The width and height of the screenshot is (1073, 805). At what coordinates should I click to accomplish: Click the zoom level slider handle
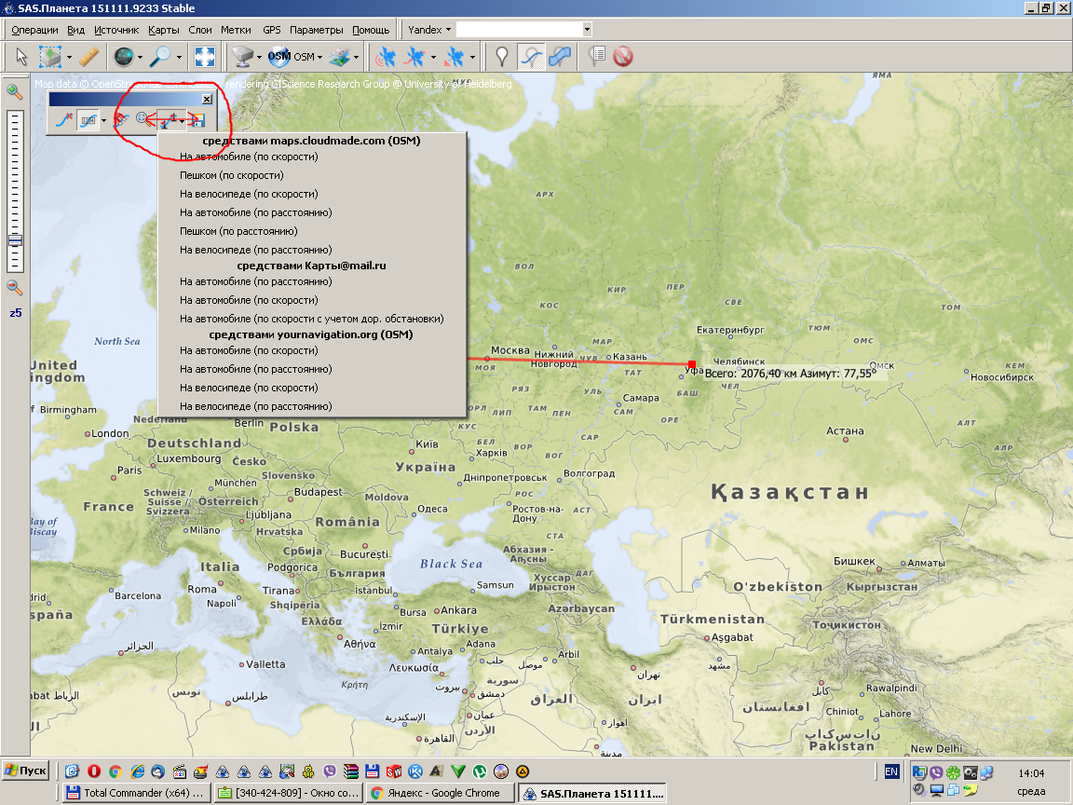15,239
